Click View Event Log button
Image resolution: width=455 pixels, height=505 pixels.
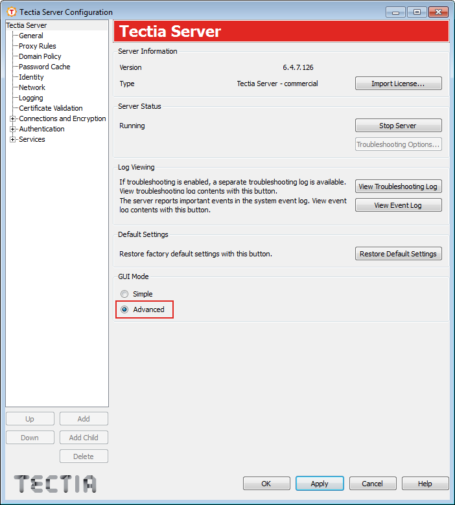click(398, 205)
